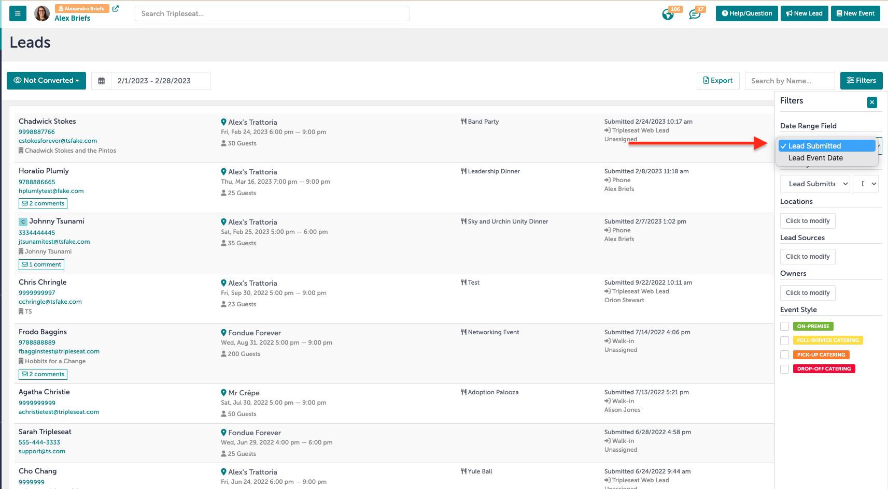Click Alex Briefs user name

pyautogui.click(x=73, y=18)
